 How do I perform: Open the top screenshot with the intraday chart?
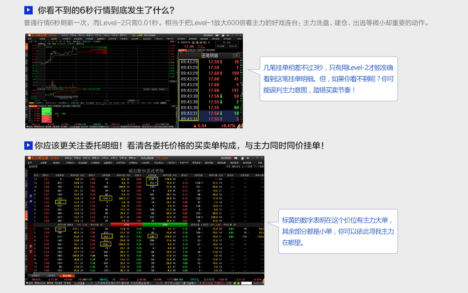point(102,79)
